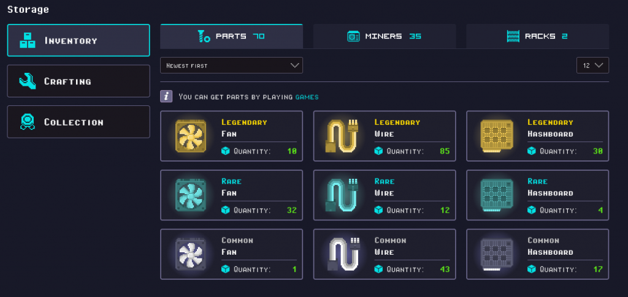Image resolution: width=628 pixels, height=297 pixels.
Task: Click the Common Hashboard icon
Action: pos(497,254)
